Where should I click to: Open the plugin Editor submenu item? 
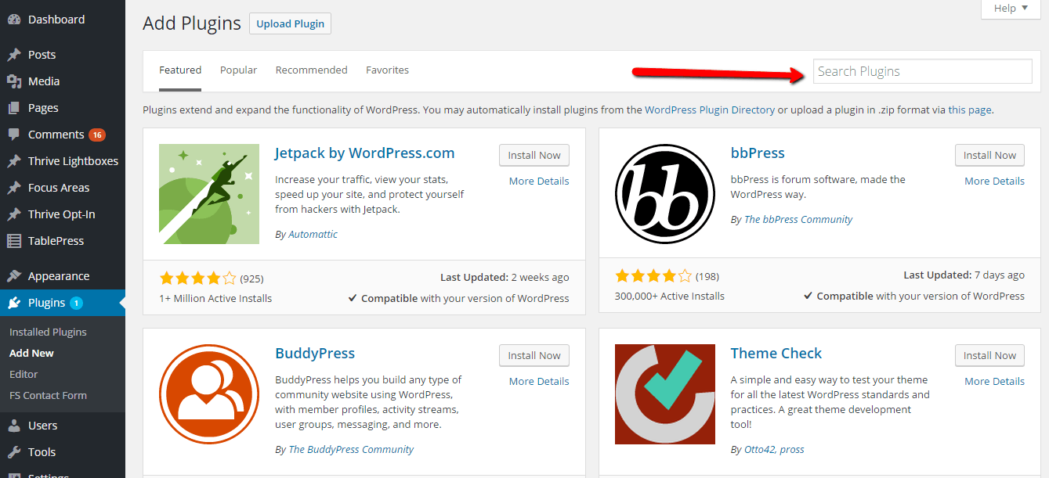(x=24, y=375)
